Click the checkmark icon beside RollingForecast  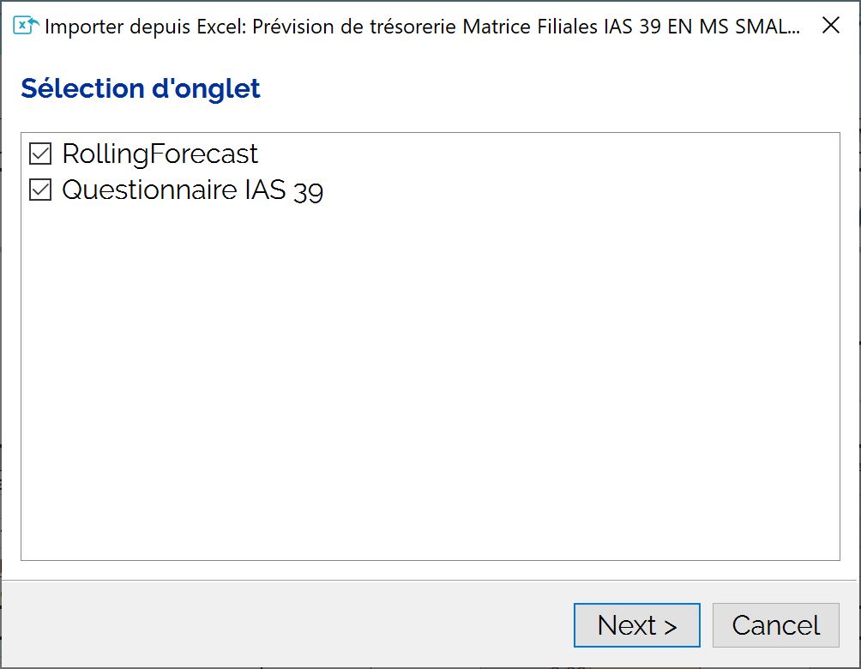40,154
